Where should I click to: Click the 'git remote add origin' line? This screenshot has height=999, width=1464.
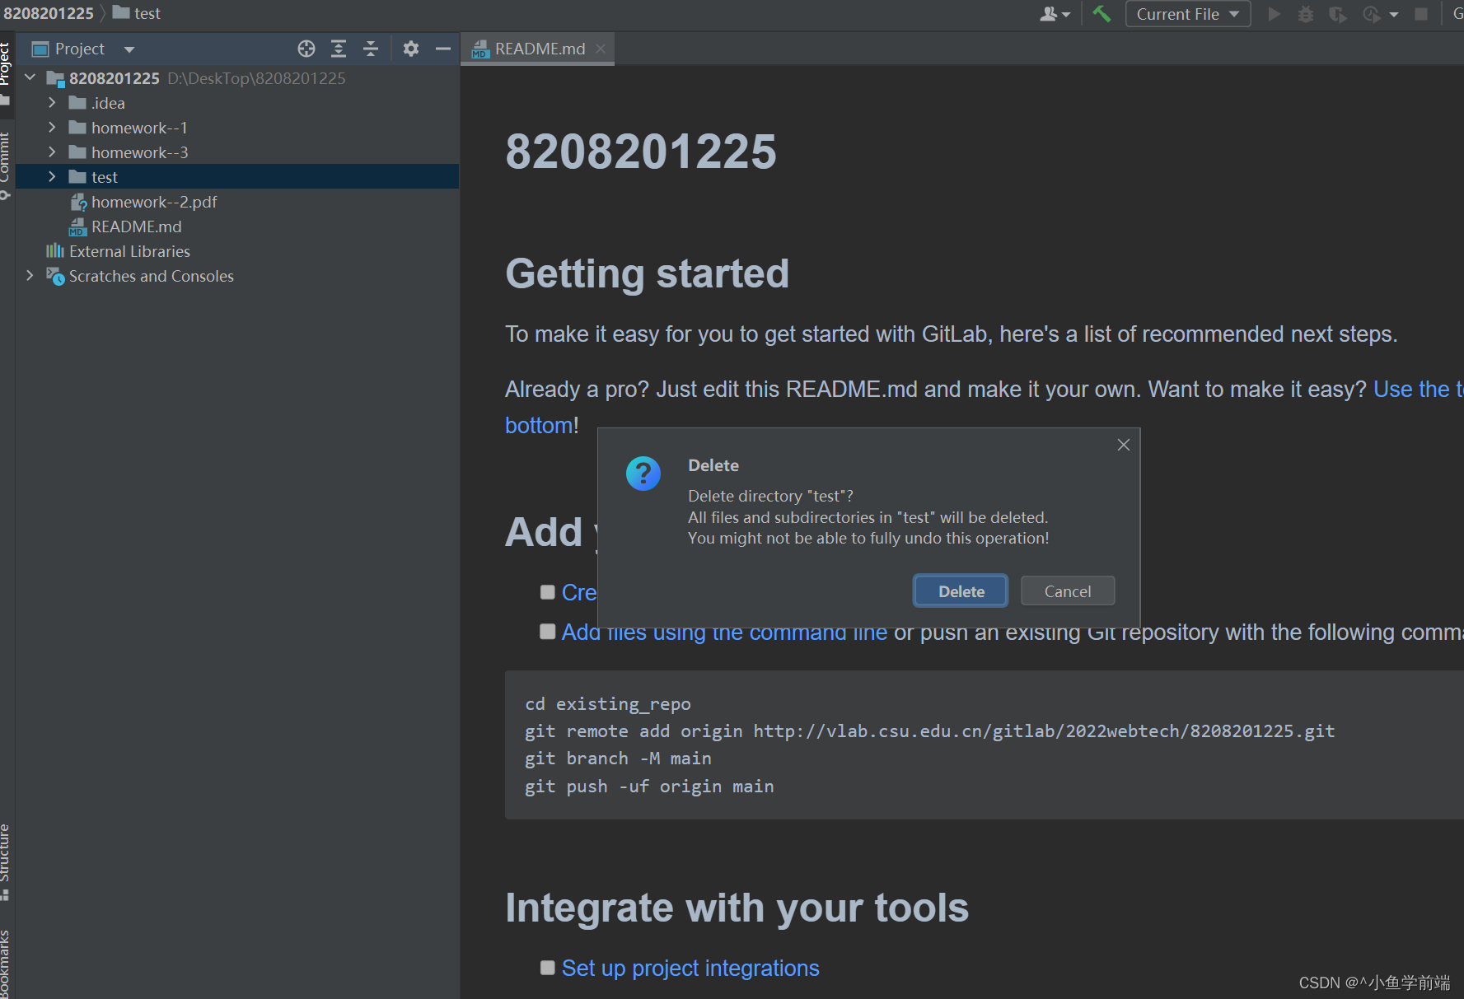pos(929,731)
